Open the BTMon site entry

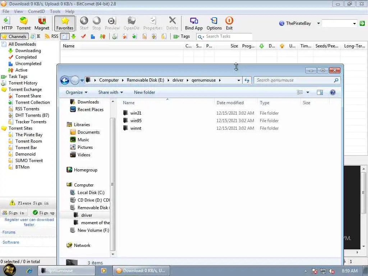point(22,167)
